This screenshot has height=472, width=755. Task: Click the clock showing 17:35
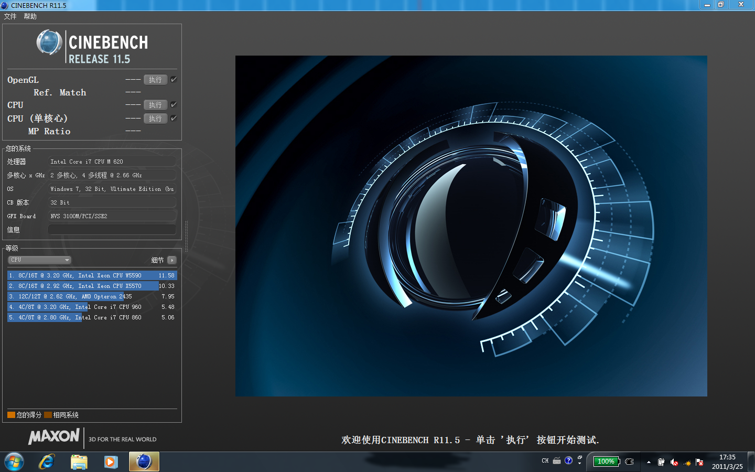[x=727, y=462]
